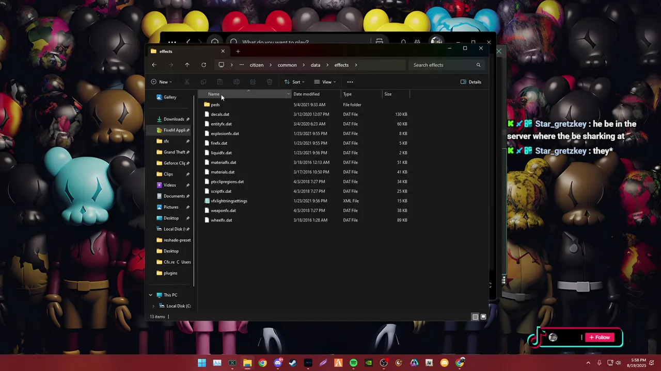Open Steam from the taskbar
This screenshot has height=371, width=661.
click(x=293, y=363)
